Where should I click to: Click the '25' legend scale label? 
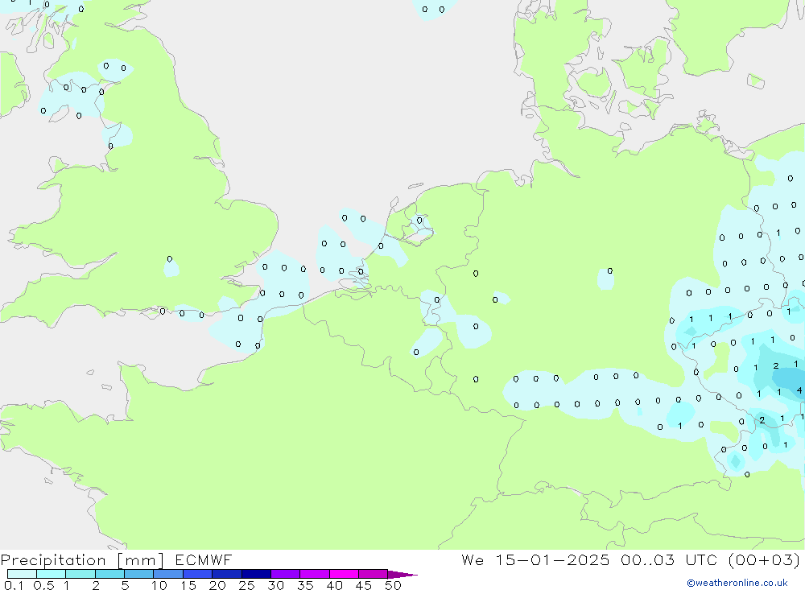[x=247, y=585]
